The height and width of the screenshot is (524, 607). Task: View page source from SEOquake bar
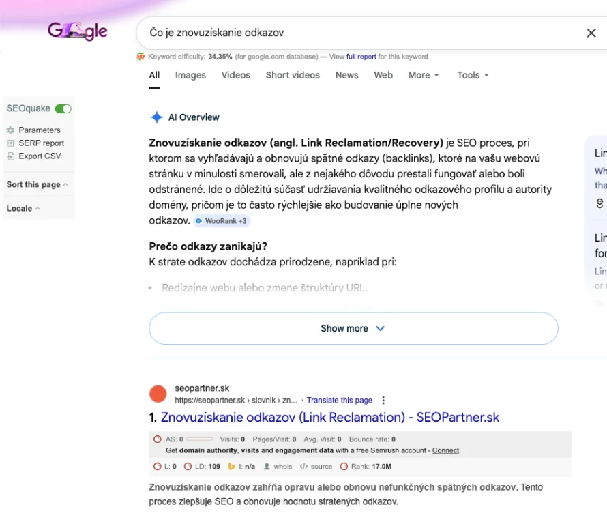click(321, 467)
